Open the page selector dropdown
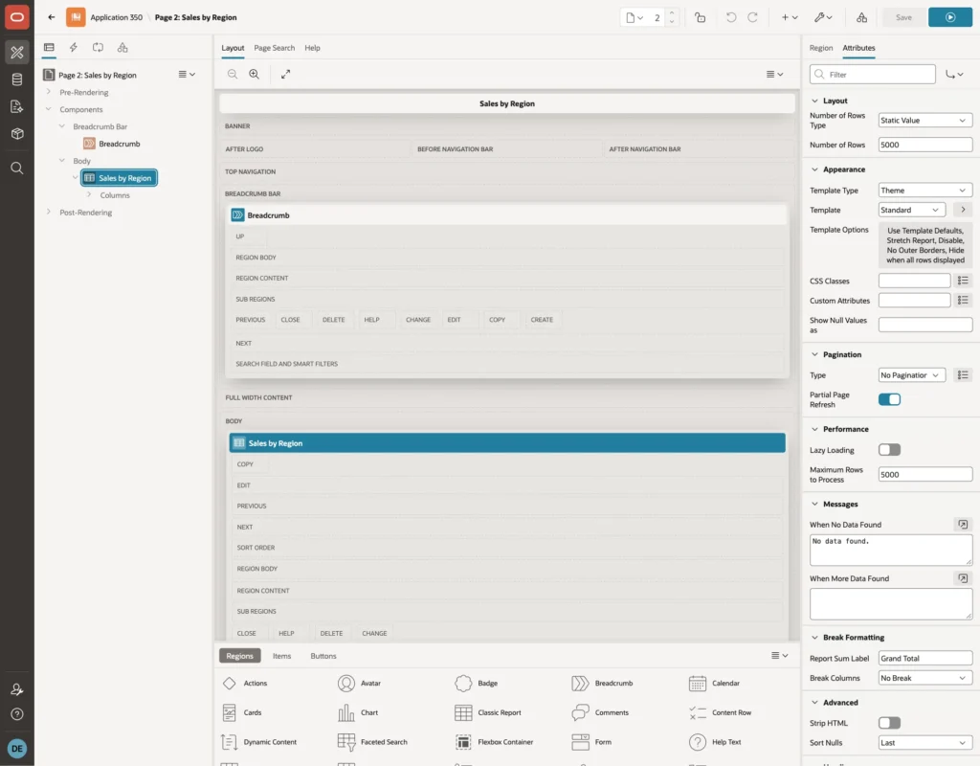 (x=635, y=17)
